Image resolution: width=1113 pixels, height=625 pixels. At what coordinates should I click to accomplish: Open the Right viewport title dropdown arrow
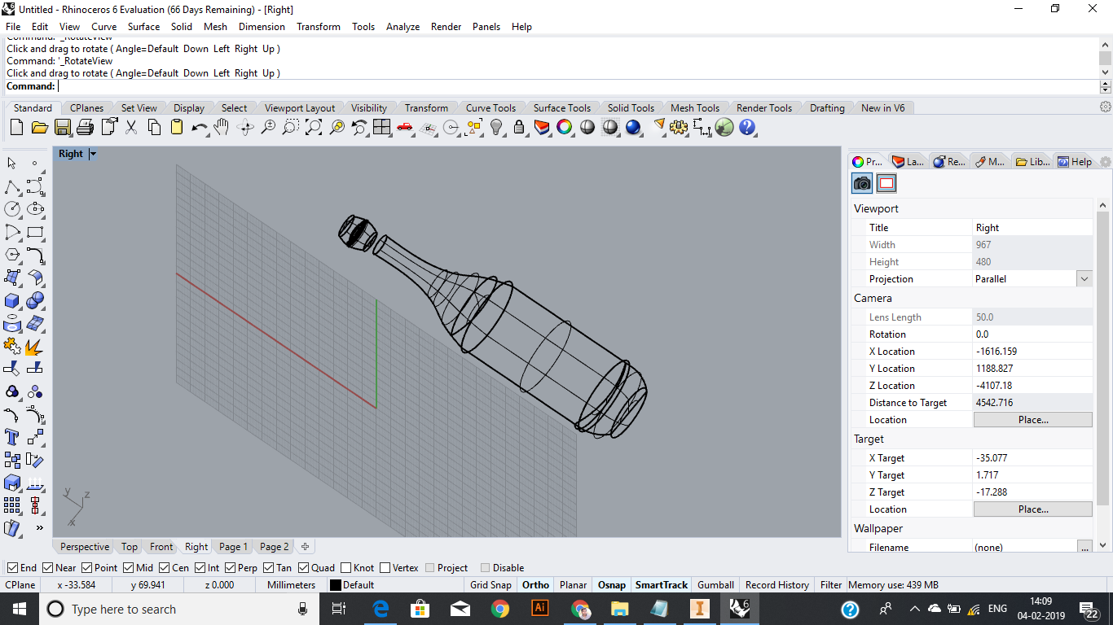pyautogui.click(x=93, y=154)
